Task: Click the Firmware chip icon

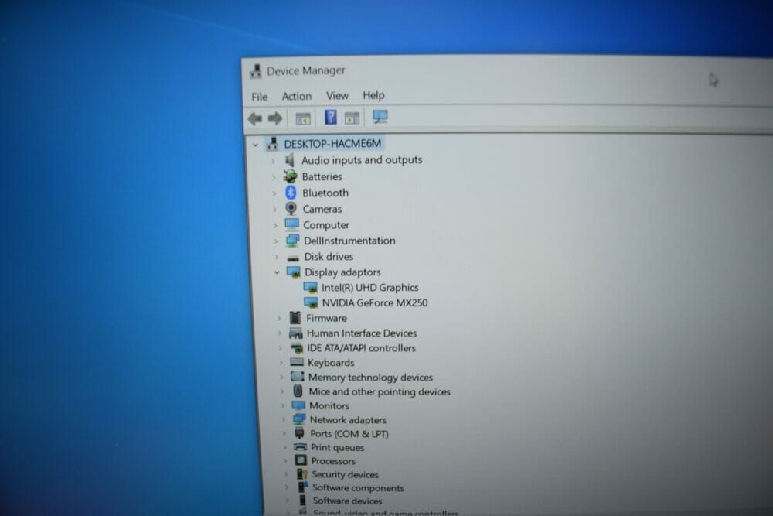Action: coord(295,318)
